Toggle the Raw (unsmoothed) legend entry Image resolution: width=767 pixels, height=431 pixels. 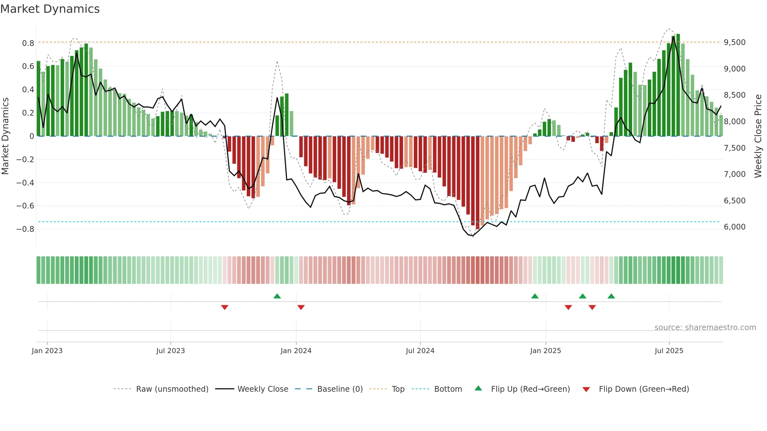tap(161, 389)
